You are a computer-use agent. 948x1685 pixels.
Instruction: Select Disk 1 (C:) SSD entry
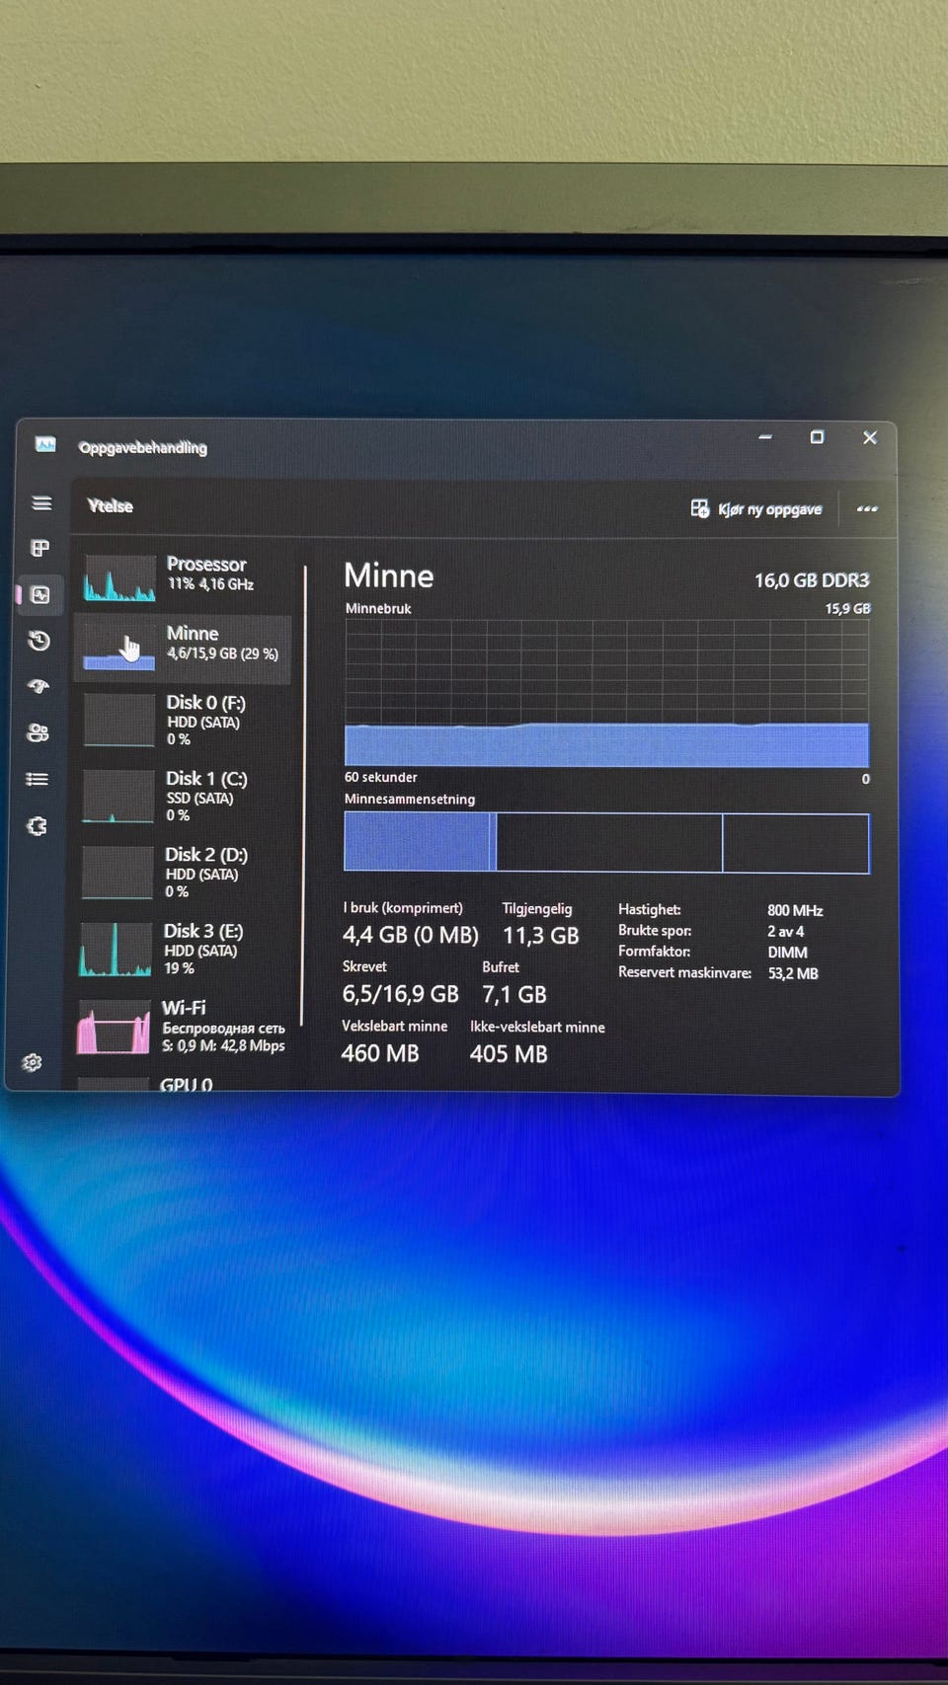tap(183, 797)
